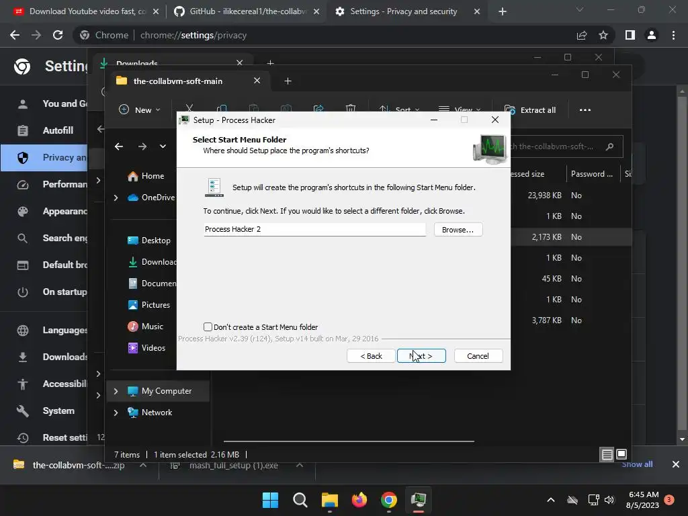Image resolution: width=688 pixels, height=516 pixels.
Task: Open View dropdown in File Explorer
Action: [460, 110]
